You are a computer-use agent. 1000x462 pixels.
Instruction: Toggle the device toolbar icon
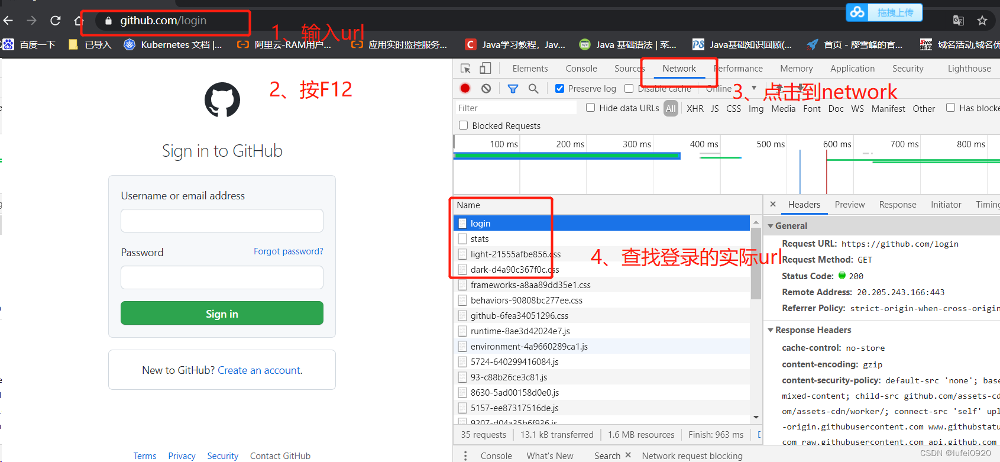coord(485,69)
